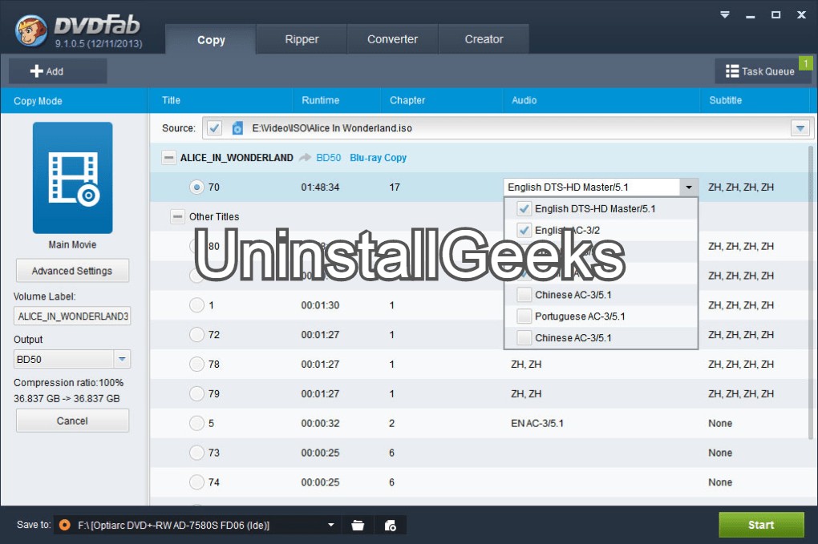Toggle the Source checkbox
This screenshot has height=544, width=818.
click(214, 127)
